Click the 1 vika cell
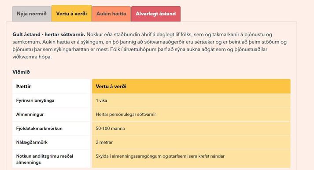 click(x=191, y=100)
